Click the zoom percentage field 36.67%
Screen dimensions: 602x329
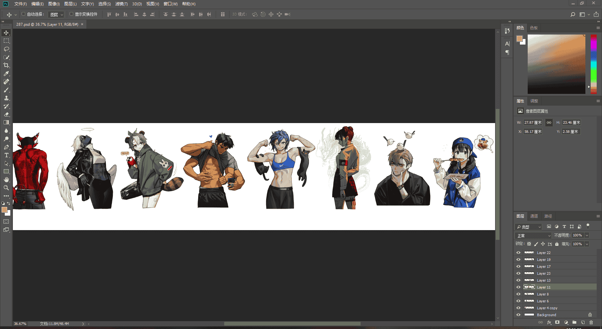tap(20, 324)
